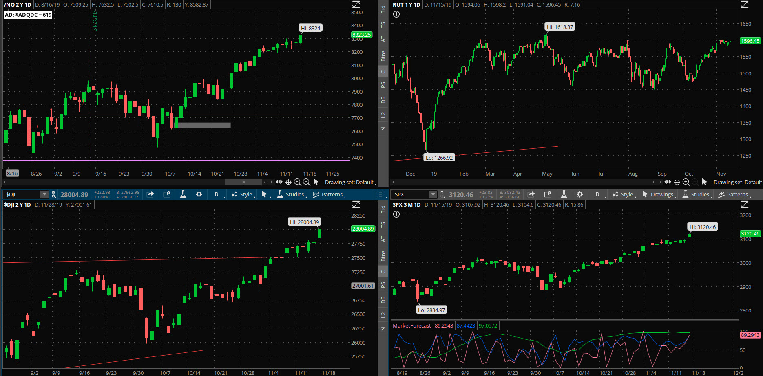Viewport: 763px width, 376px height.
Task: Click the symbol link icon beside $DJI field
Action: pyautogui.click(x=53, y=195)
